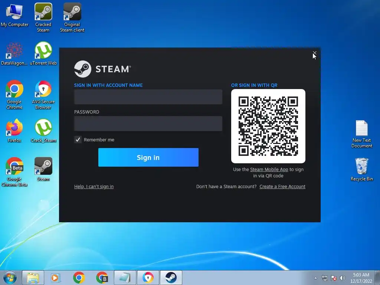Click the Steam taskbar button

pos(171,278)
